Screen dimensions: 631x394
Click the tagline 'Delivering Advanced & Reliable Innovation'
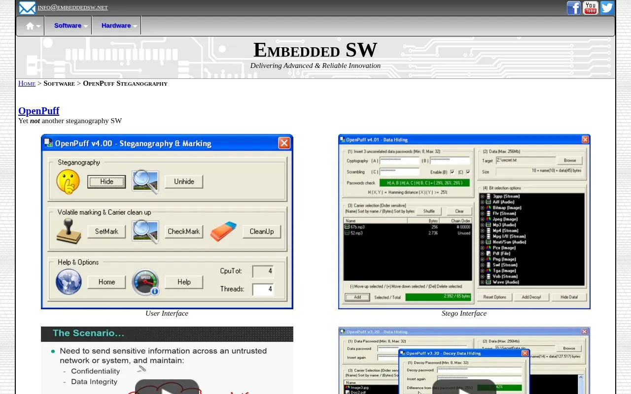315,66
